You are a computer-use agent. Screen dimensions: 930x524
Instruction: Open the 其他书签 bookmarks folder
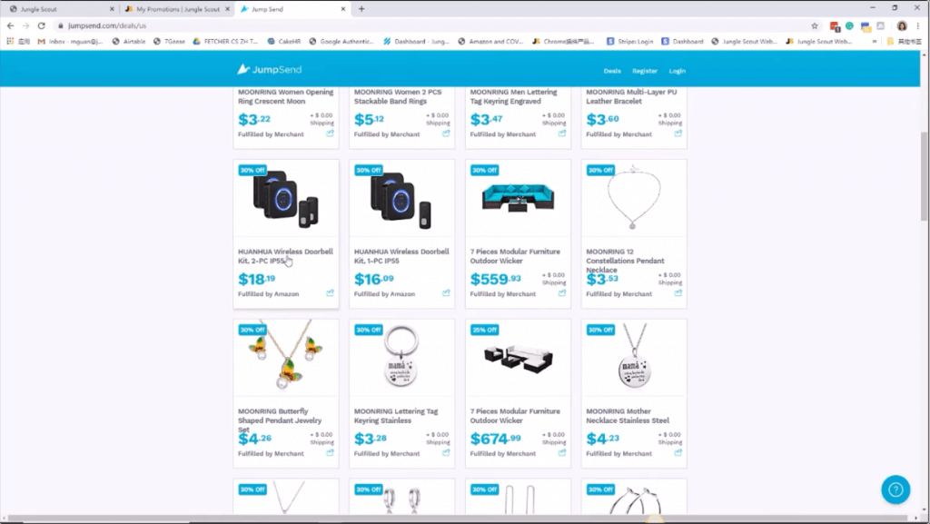click(x=905, y=42)
